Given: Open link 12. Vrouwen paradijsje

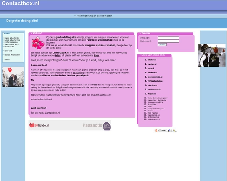Looking at the screenshot, I should click(155, 102).
